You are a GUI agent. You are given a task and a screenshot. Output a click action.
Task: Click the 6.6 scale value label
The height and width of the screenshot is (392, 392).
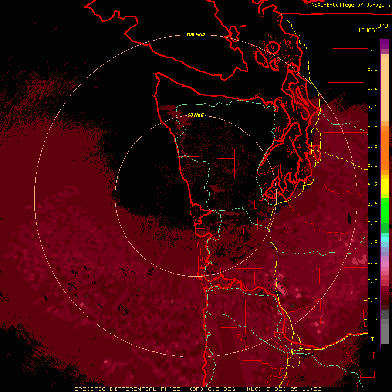(x=372, y=126)
